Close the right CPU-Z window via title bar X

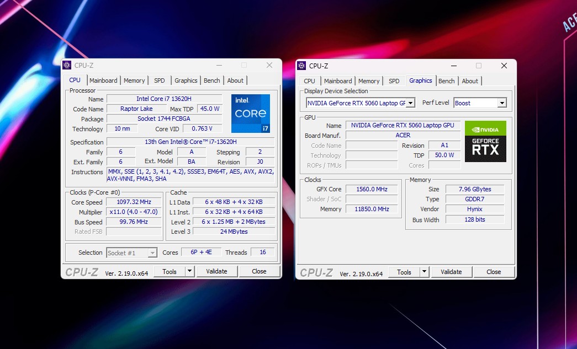tap(504, 66)
